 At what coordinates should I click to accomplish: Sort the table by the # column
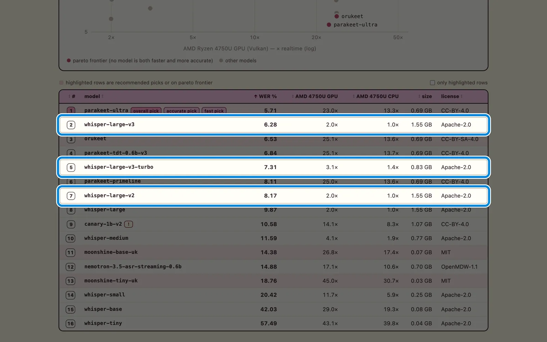point(72,96)
